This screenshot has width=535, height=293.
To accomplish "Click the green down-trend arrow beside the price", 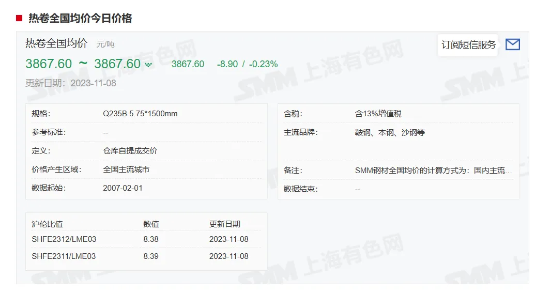I will [149, 65].
